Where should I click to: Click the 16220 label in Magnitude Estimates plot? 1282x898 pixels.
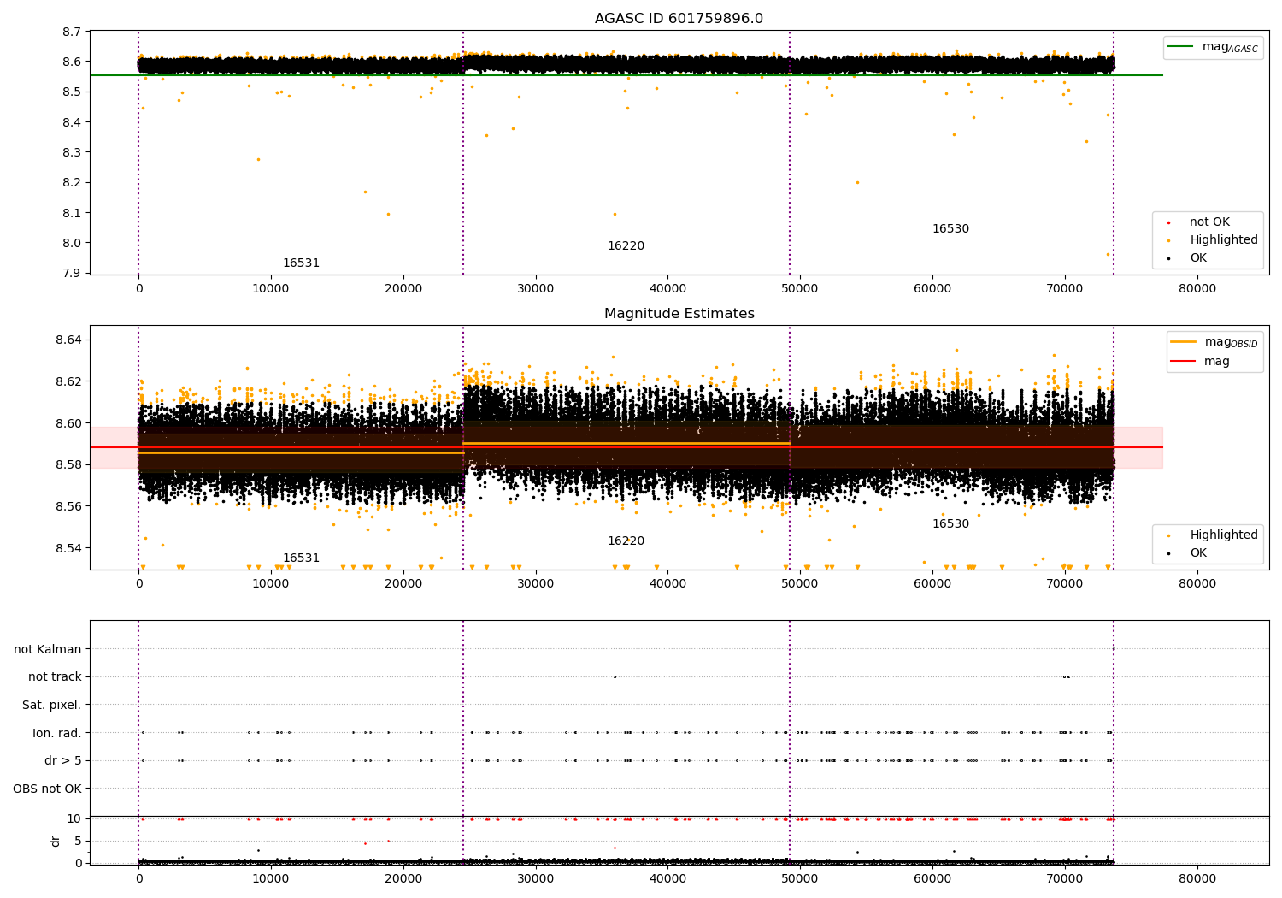pos(626,541)
